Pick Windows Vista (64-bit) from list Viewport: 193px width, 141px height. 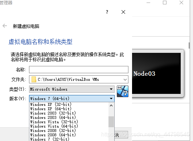[x=54, y=126]
